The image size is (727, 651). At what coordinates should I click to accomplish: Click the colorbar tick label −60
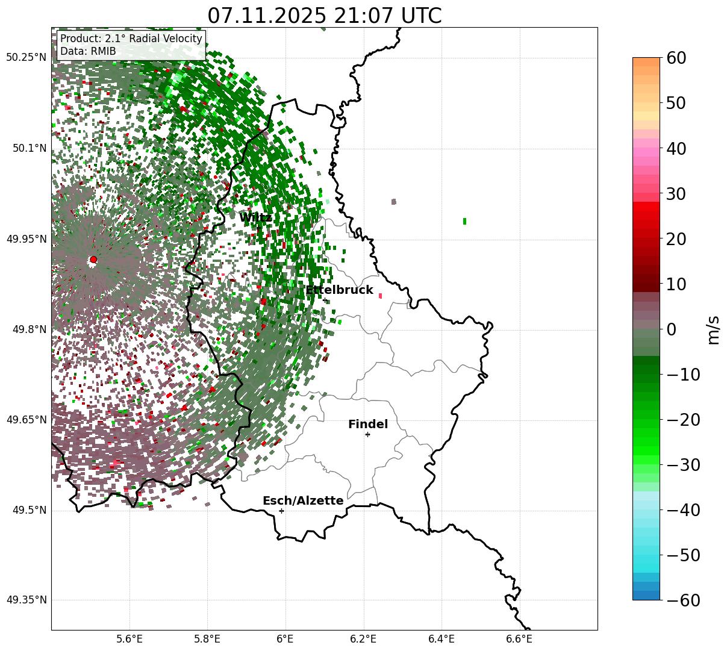coord(683,600)
